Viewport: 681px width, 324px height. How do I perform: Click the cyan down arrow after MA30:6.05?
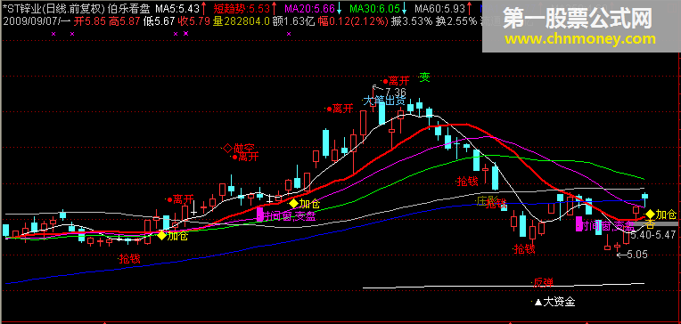[405, 9]
